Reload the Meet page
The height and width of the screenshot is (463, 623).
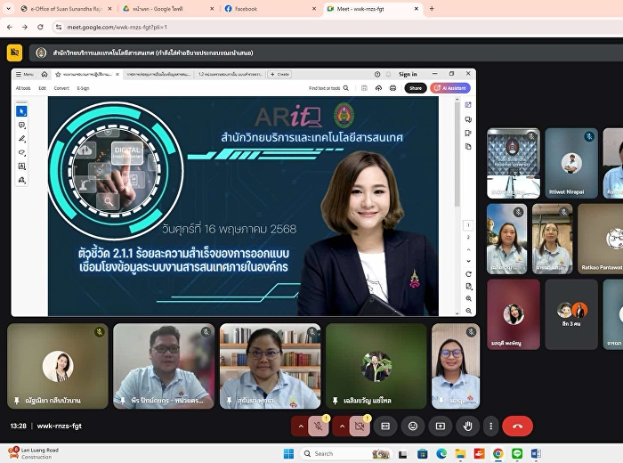coord(40,27)
